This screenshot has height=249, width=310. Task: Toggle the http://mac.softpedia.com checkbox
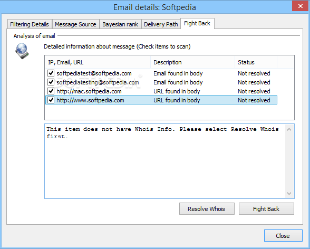tap(51, 91)
